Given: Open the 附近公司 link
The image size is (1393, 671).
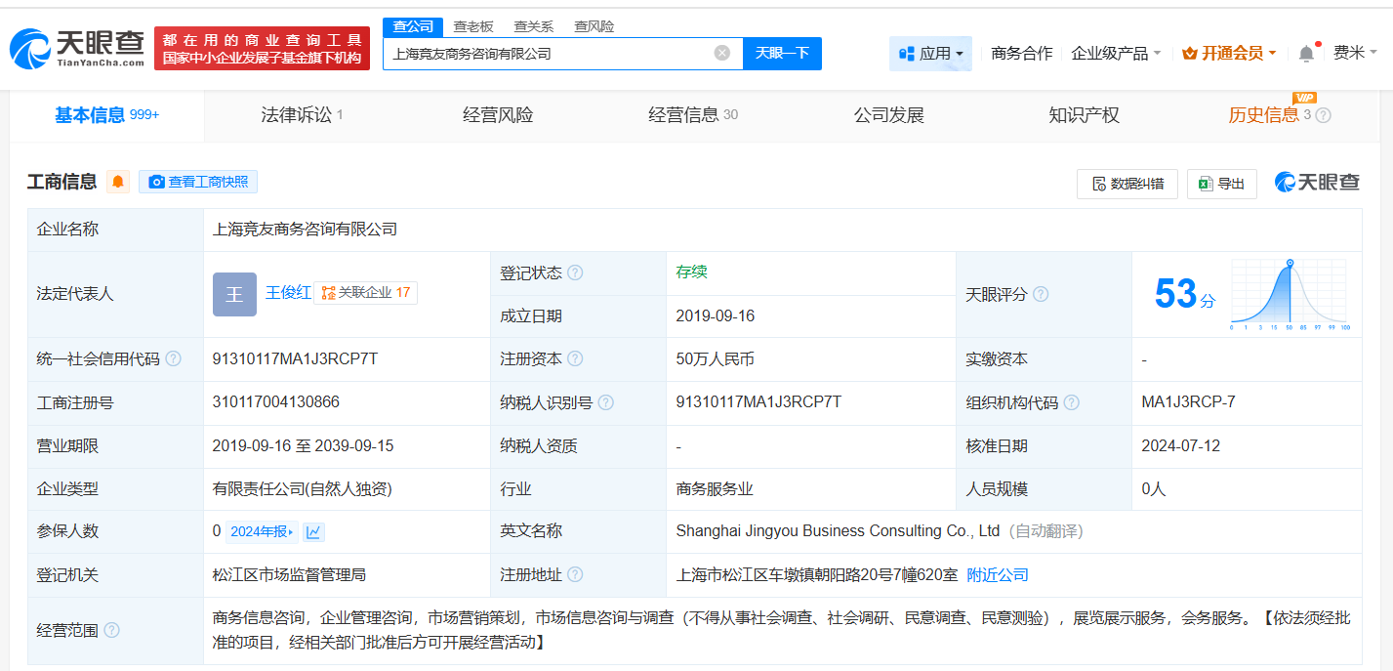Looking at the screenshot, I should pos(997,575).
